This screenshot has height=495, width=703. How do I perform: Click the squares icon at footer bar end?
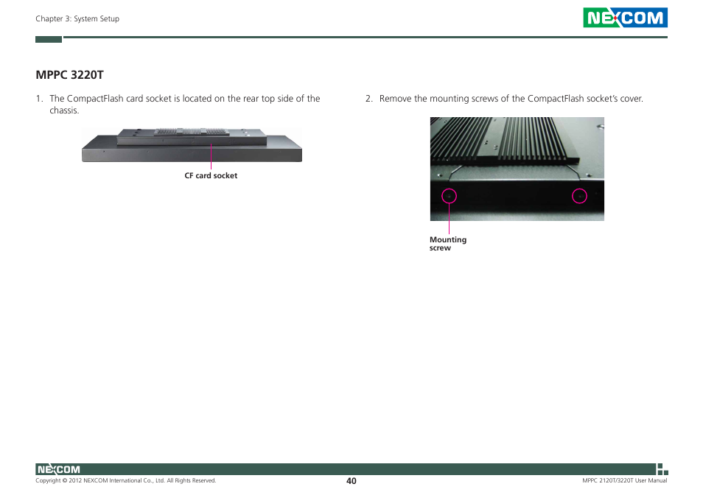[x=662, y=469]
